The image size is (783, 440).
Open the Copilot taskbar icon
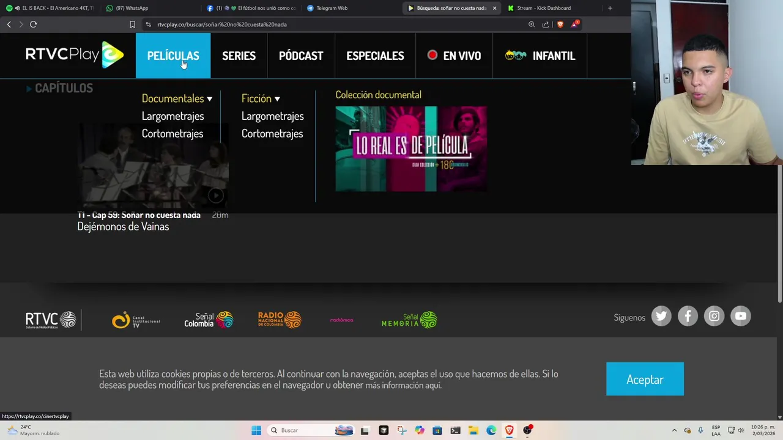point(419,430)
